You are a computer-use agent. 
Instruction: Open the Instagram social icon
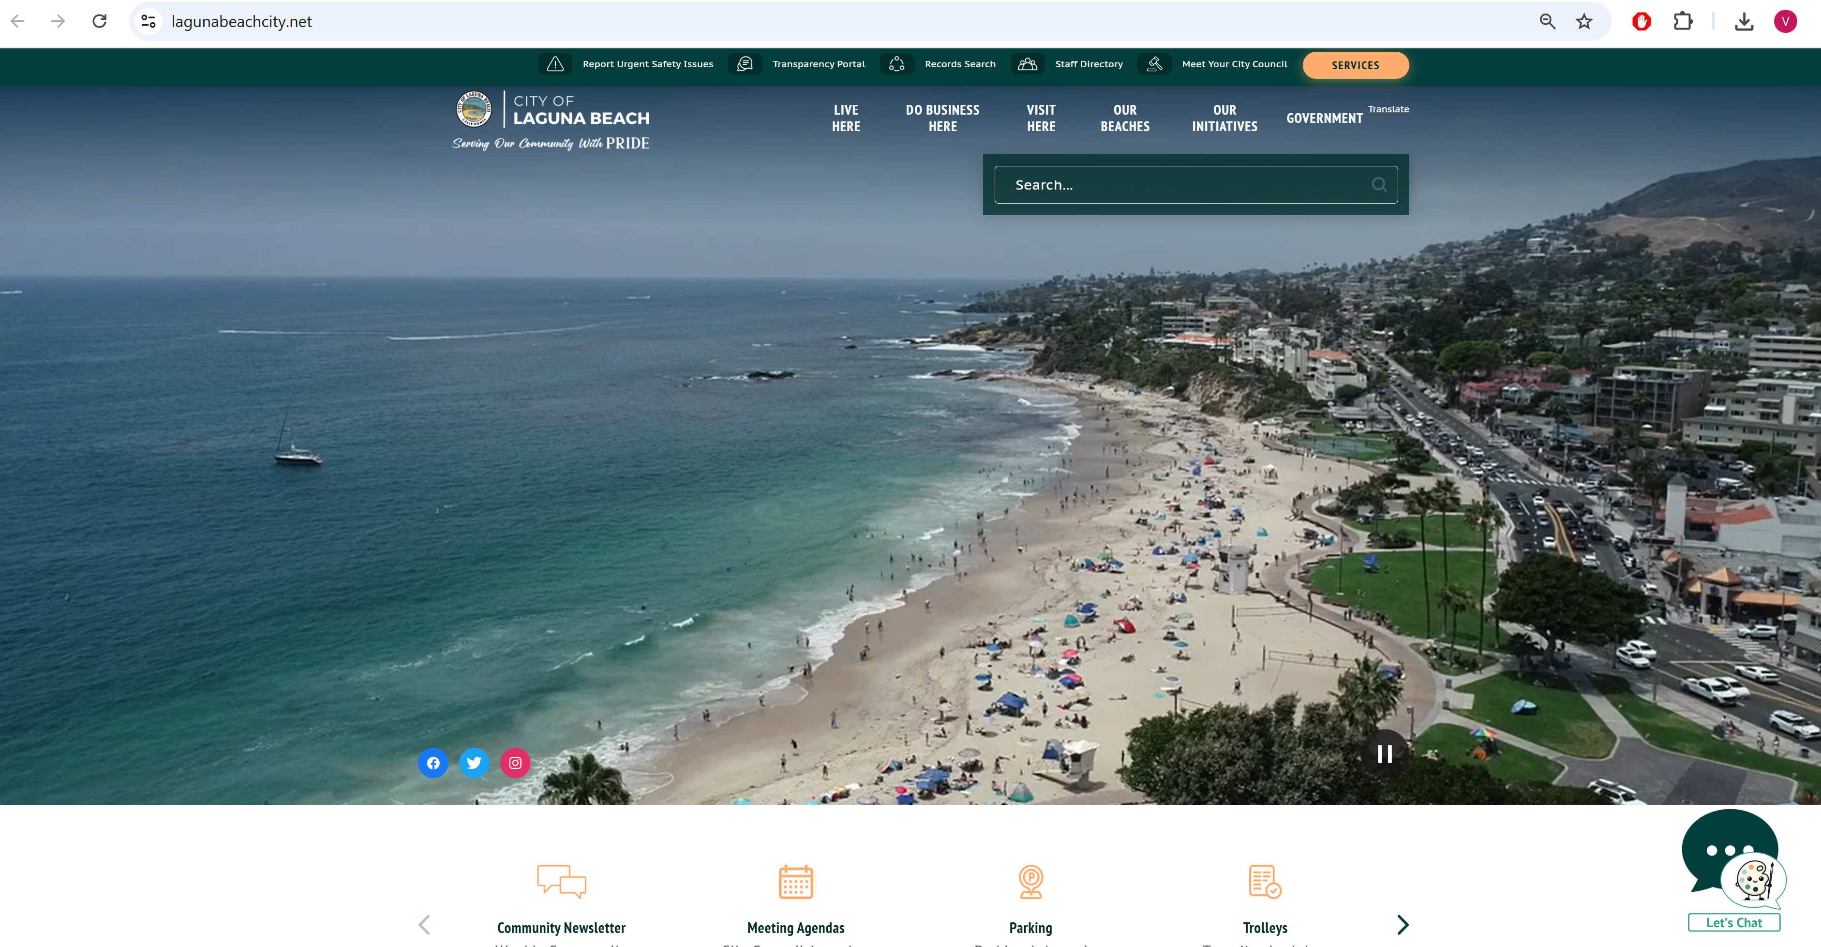click(x=515, y=763)
